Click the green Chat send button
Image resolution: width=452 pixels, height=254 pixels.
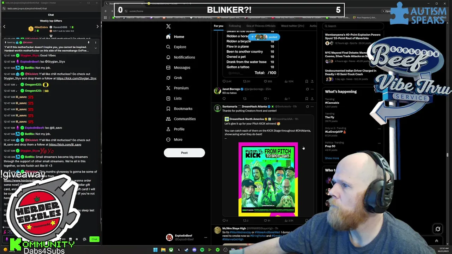point(94,239)
